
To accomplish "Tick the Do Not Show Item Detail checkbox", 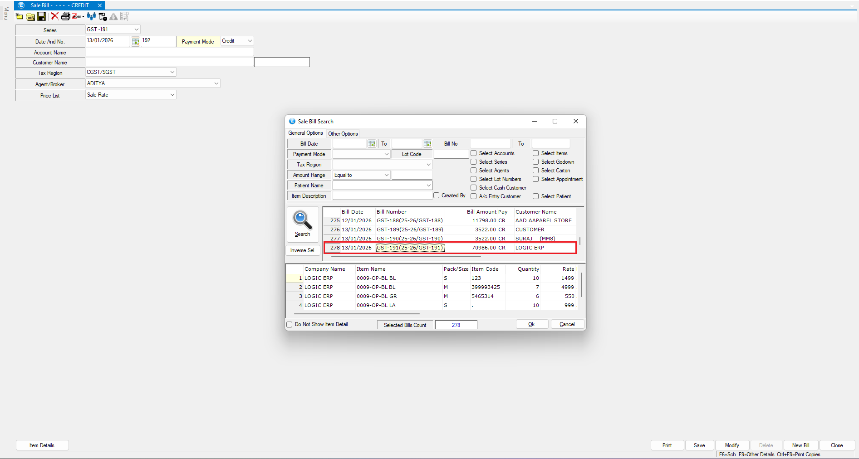I will coord(290,325).
